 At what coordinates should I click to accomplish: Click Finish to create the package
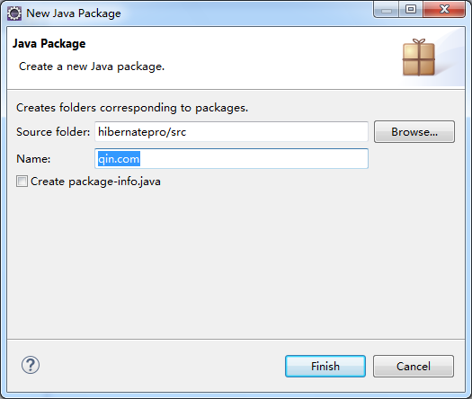325,367
